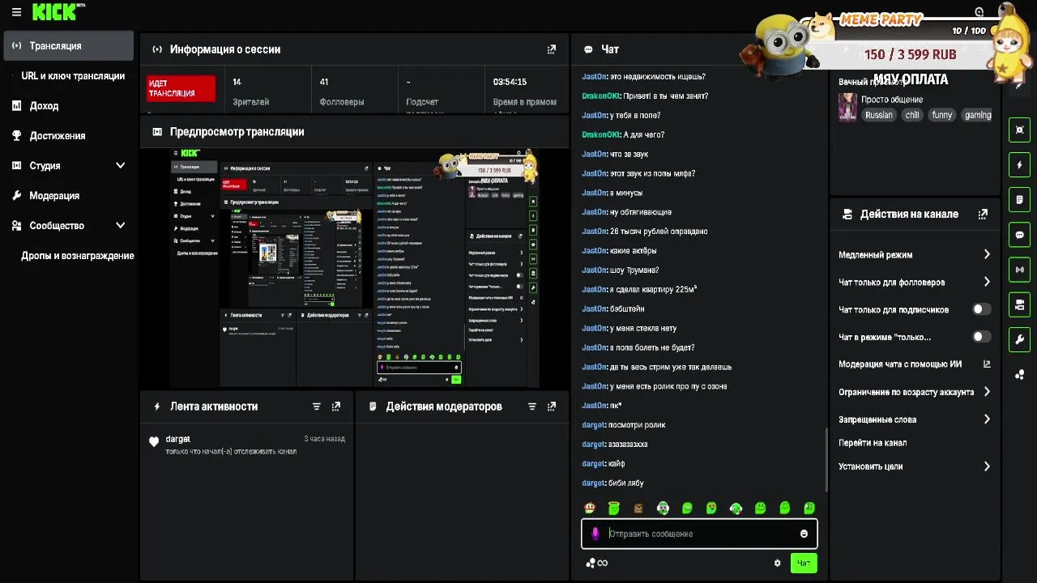
Task: Pop out the Информация о сессии panel
Action: 552,49
